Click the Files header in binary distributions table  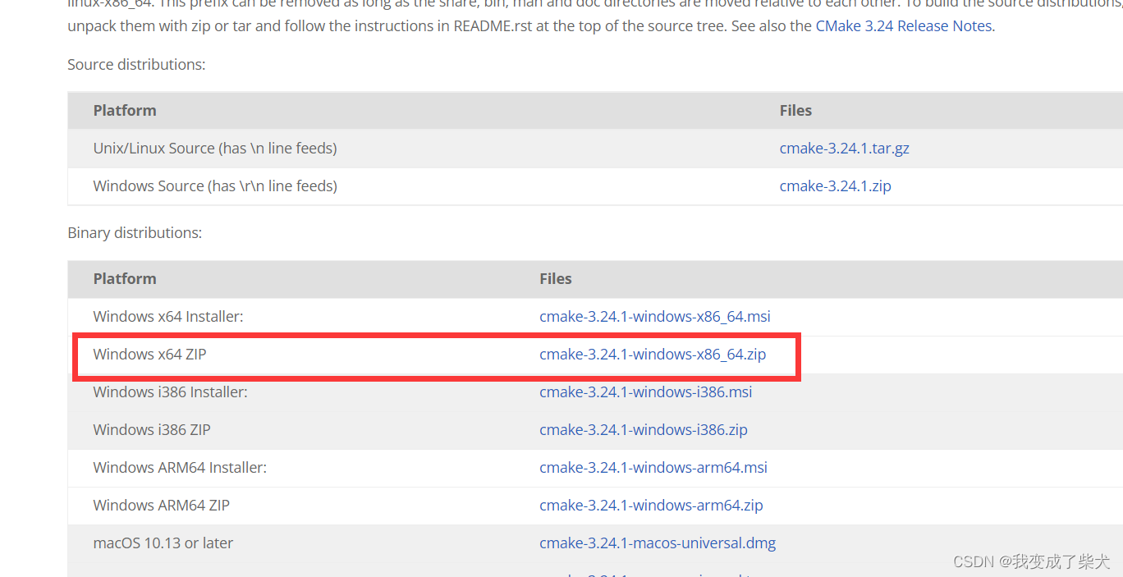(x=555, y=279)
